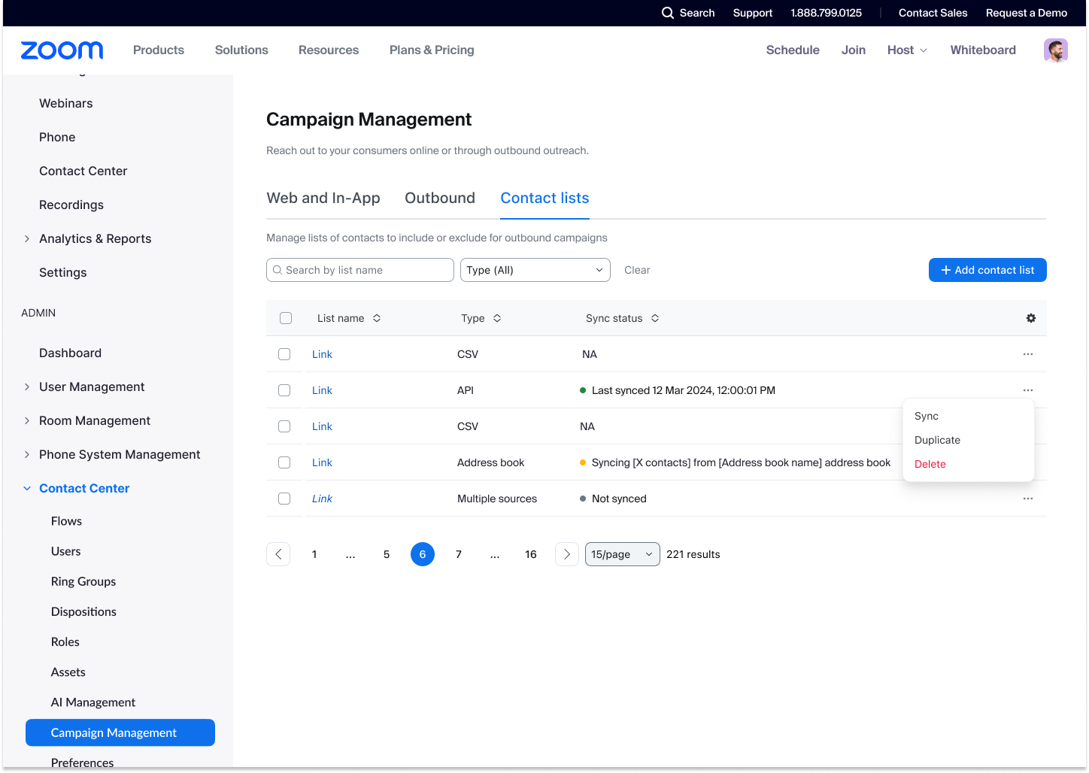Open Flows under Contact Center
1089x773 pixels.
[66, 521]
